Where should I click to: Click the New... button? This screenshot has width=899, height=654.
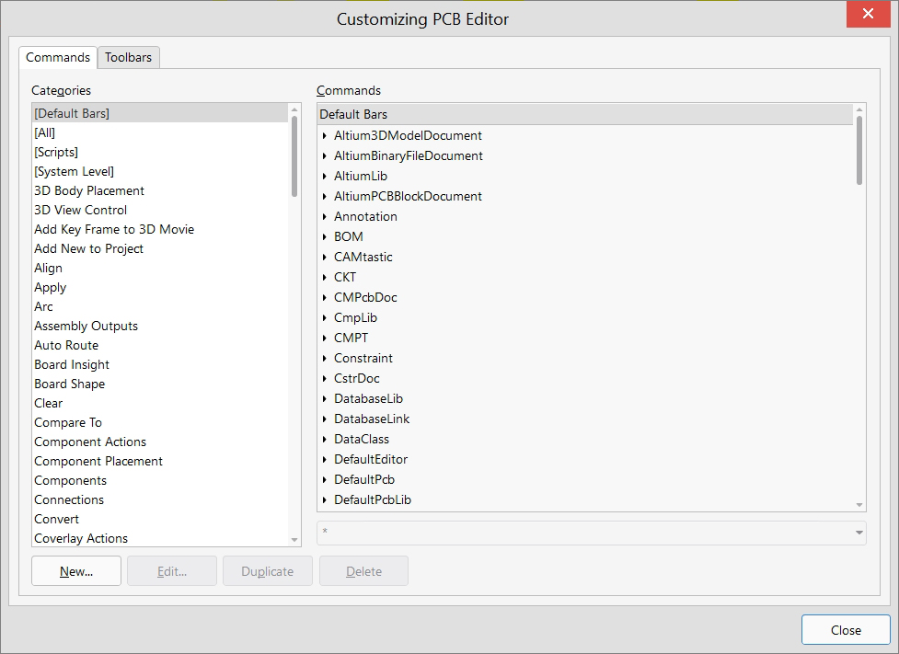click(76, 571)
